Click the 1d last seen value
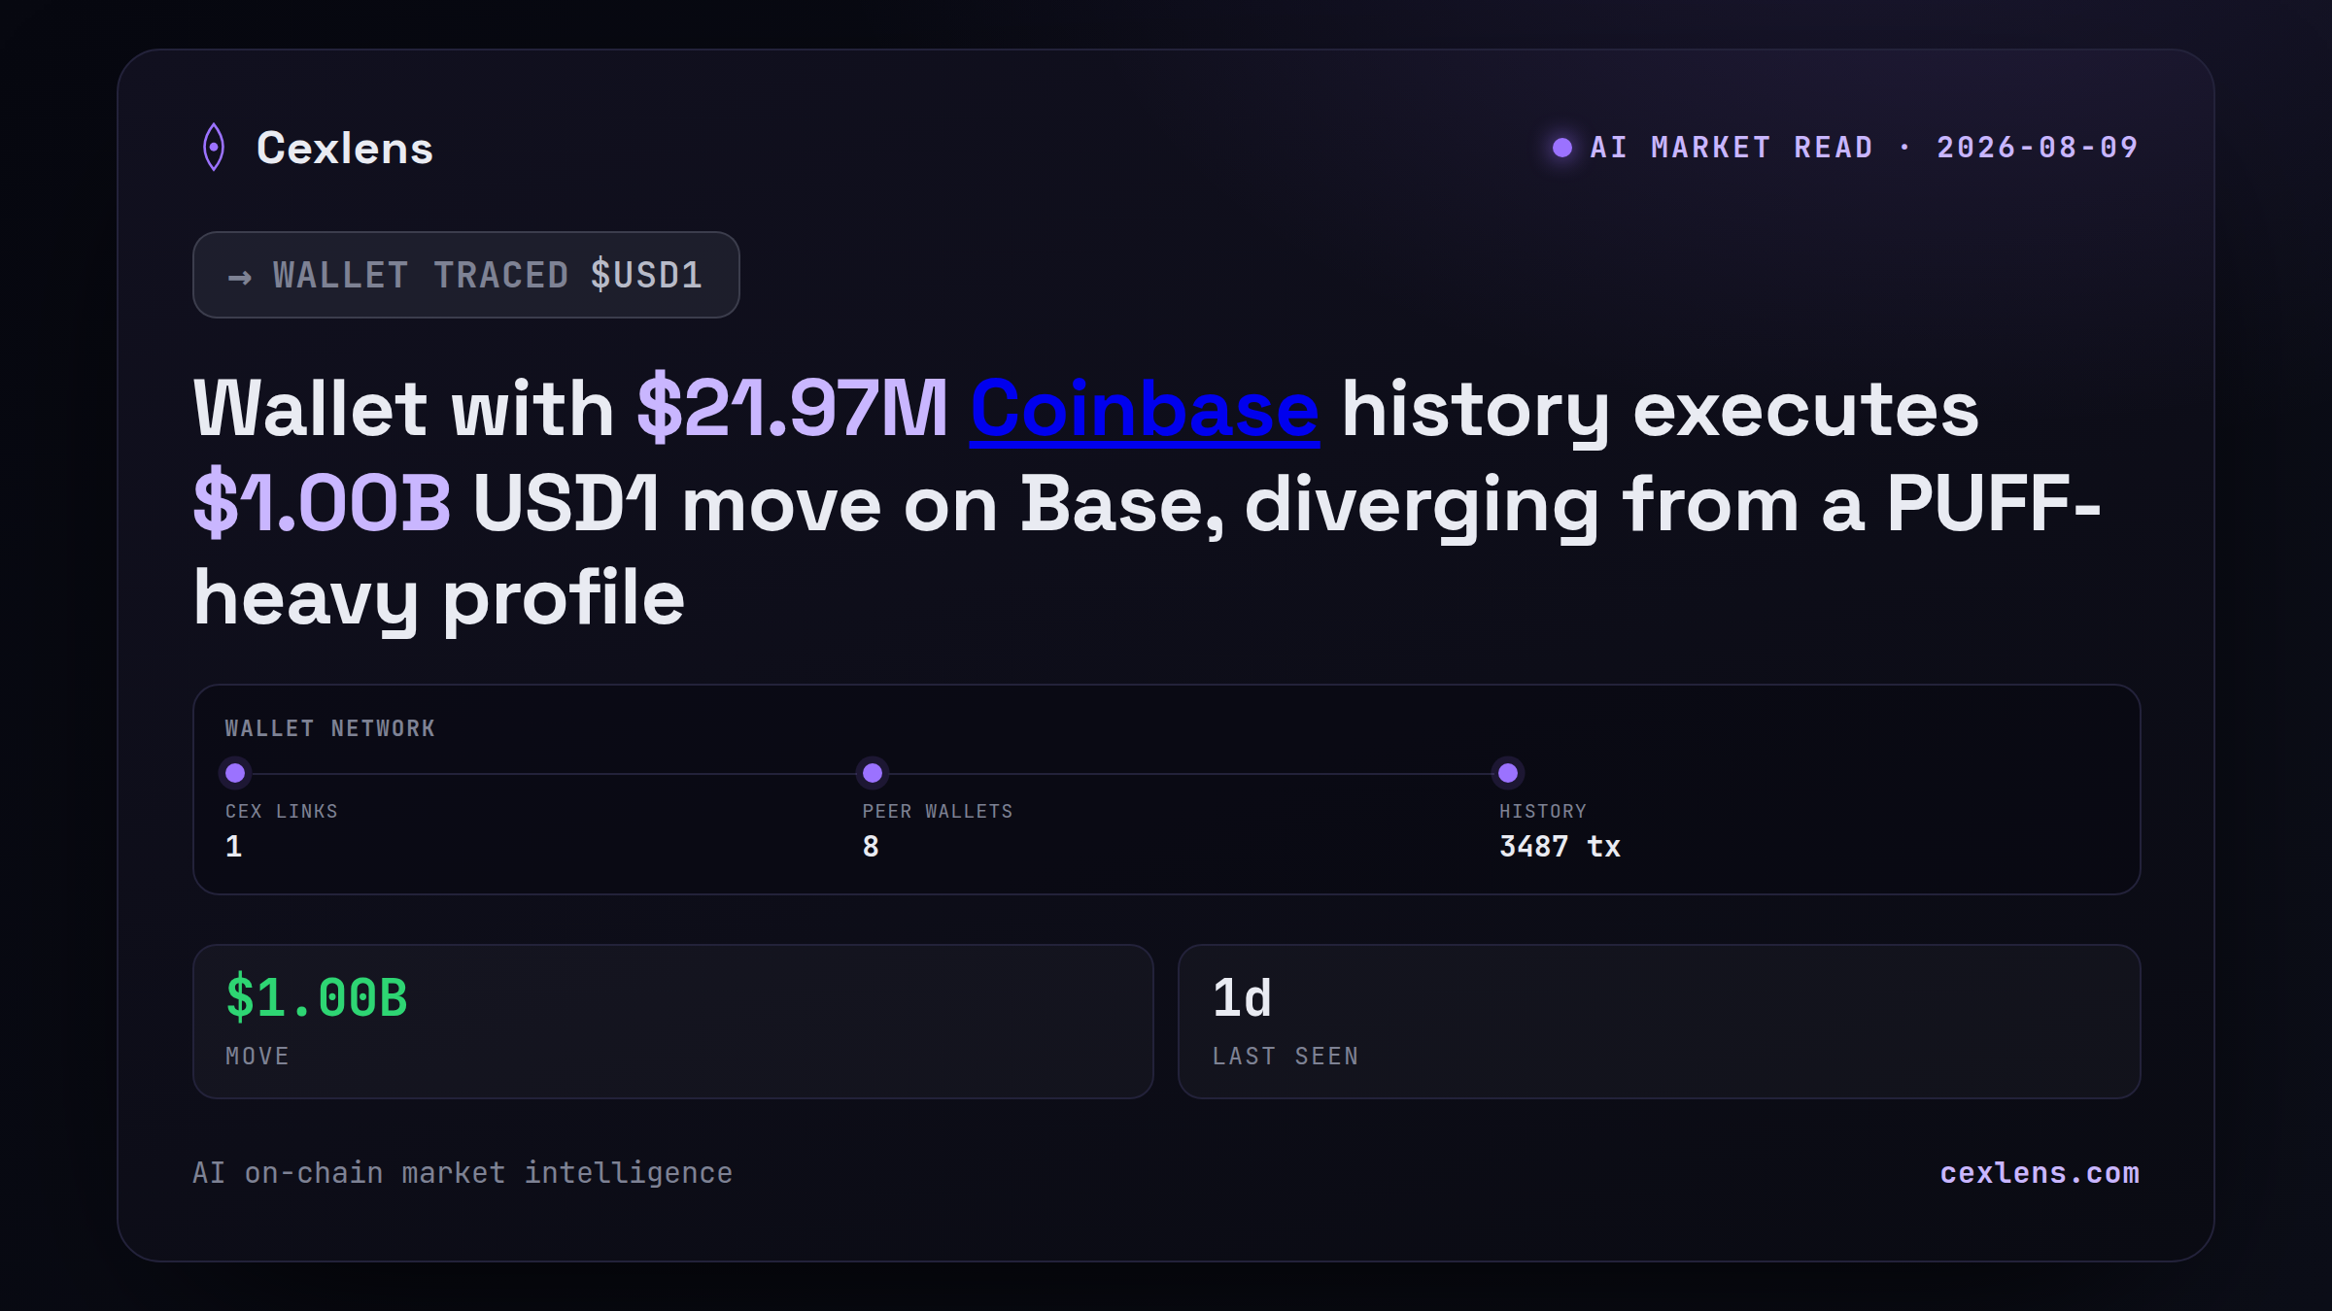2332x1311 pixels. (x=1242, y=998)
